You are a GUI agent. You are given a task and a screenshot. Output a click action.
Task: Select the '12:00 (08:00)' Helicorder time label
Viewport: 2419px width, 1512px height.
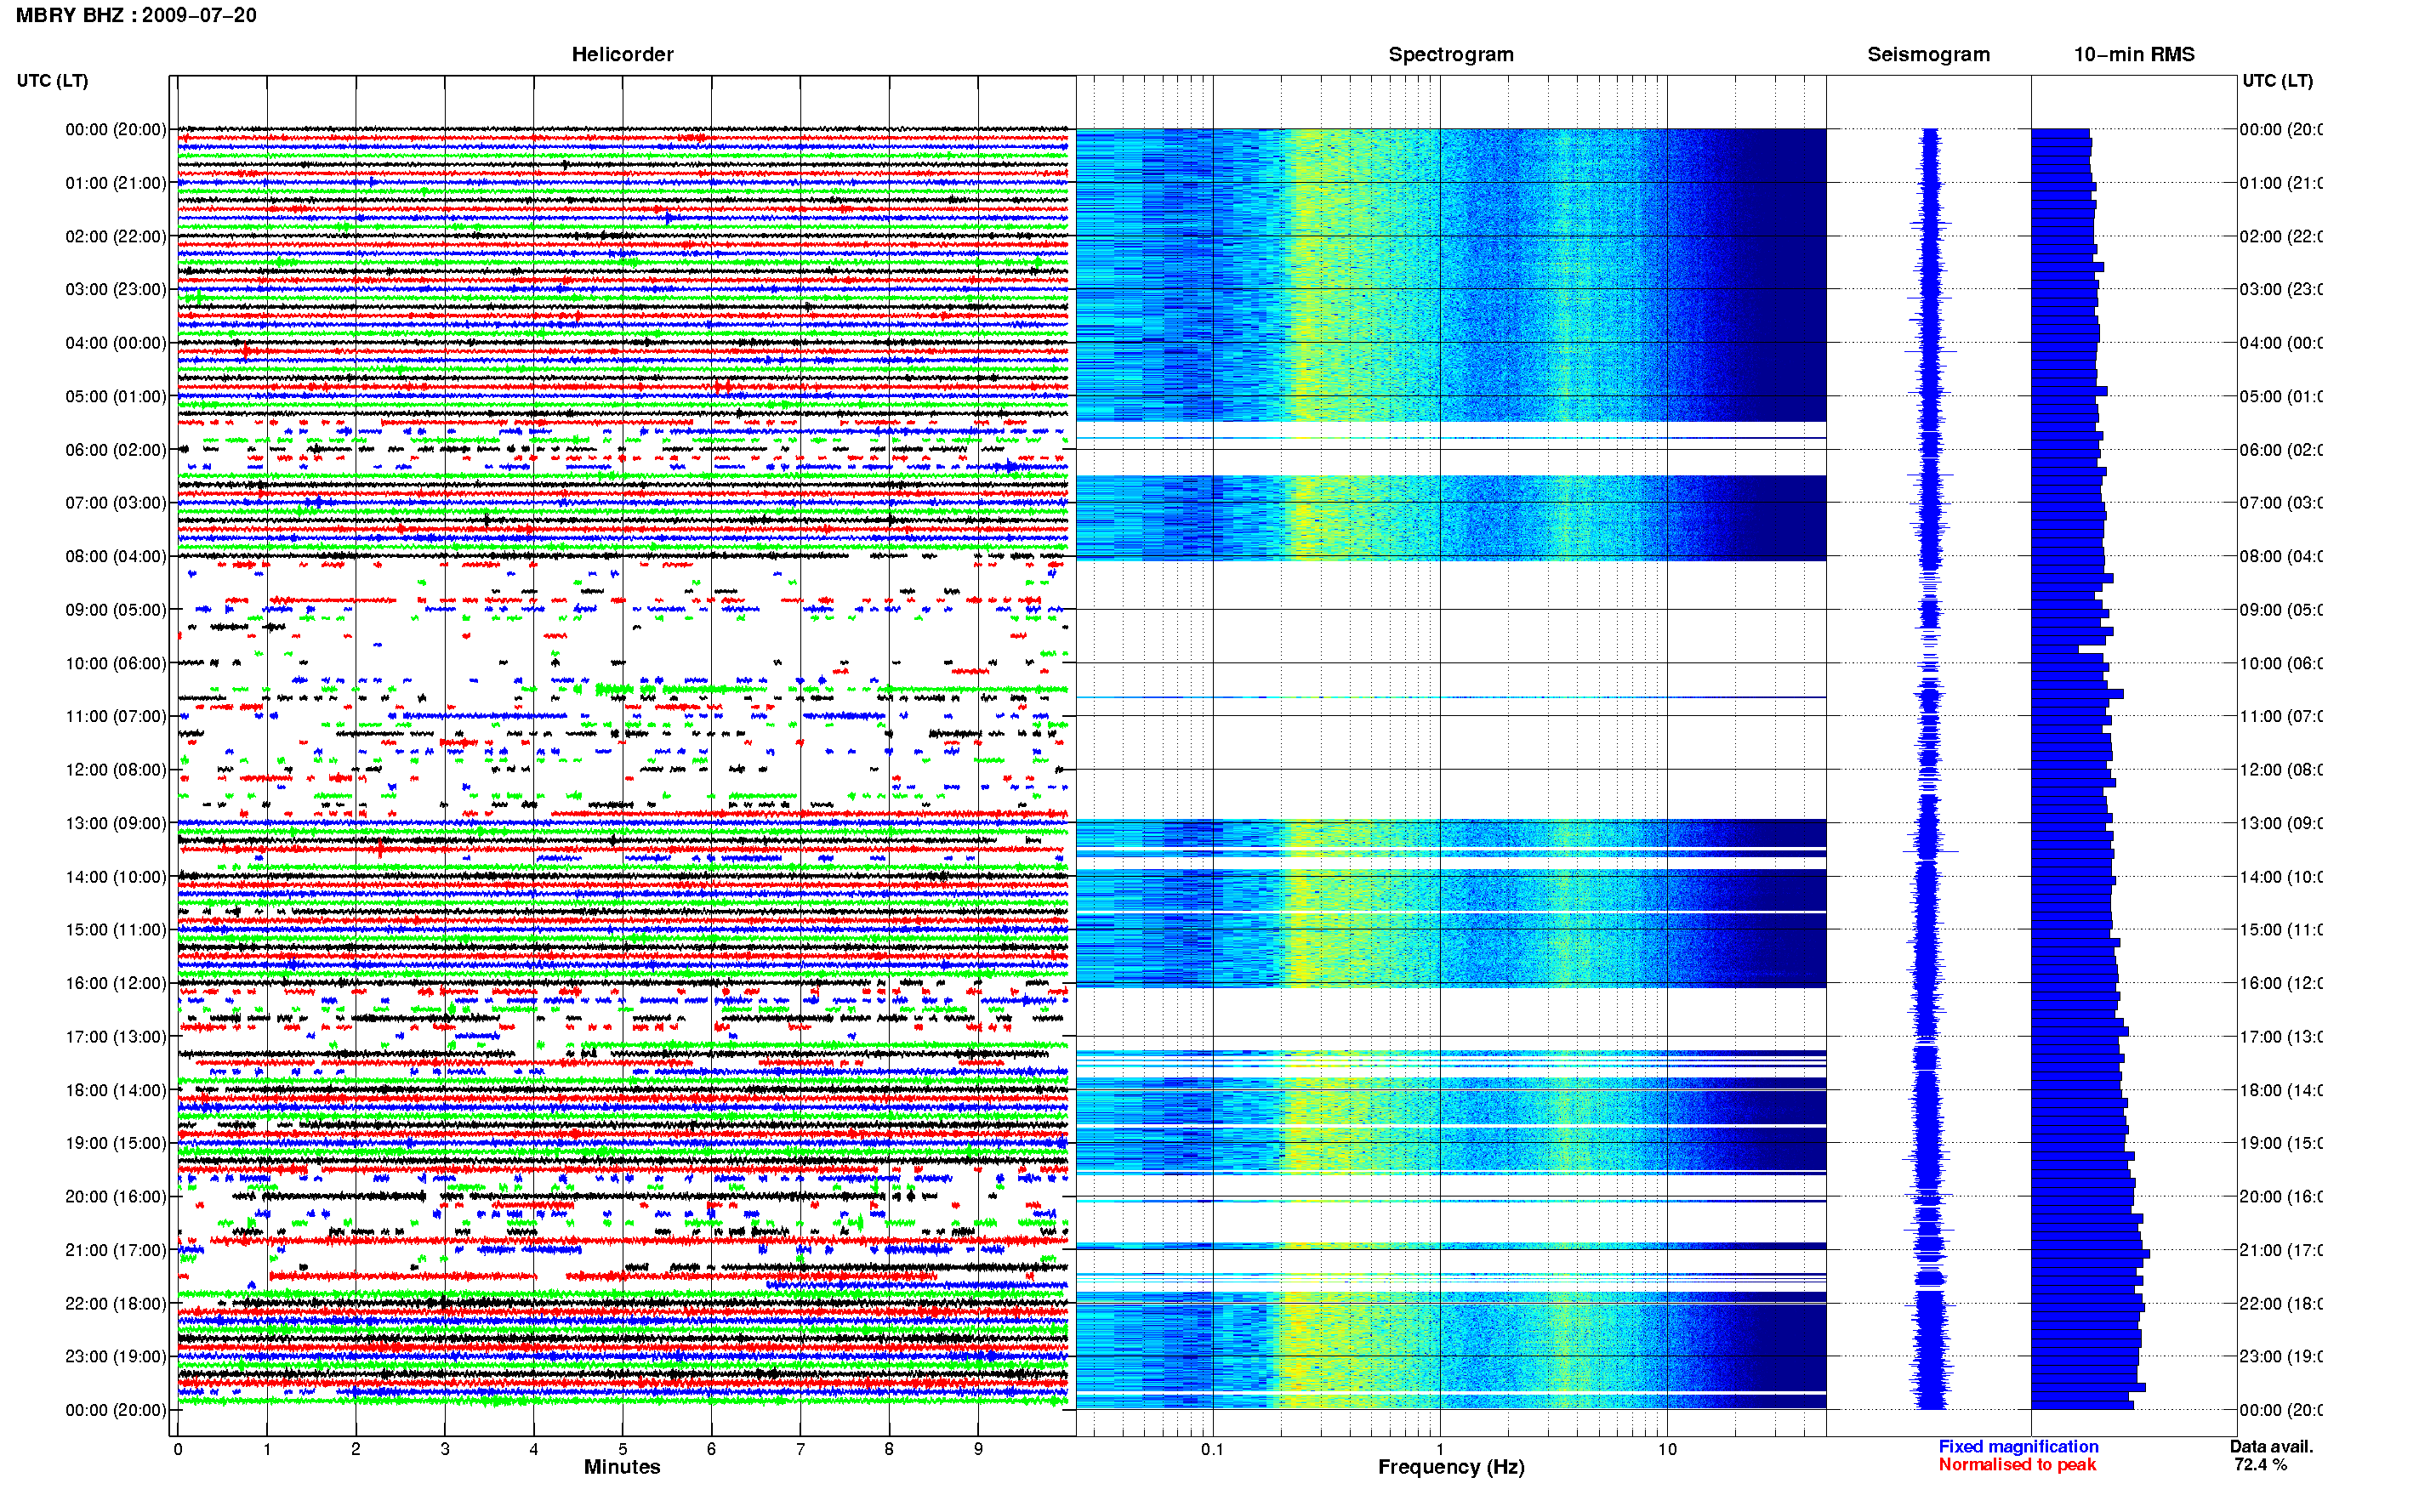tap(116, 769)
